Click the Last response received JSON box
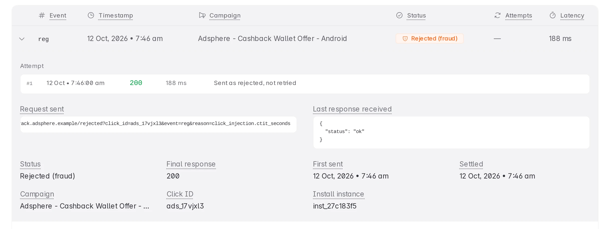Screen dimensions: 610x229 (x=451, y=132)
